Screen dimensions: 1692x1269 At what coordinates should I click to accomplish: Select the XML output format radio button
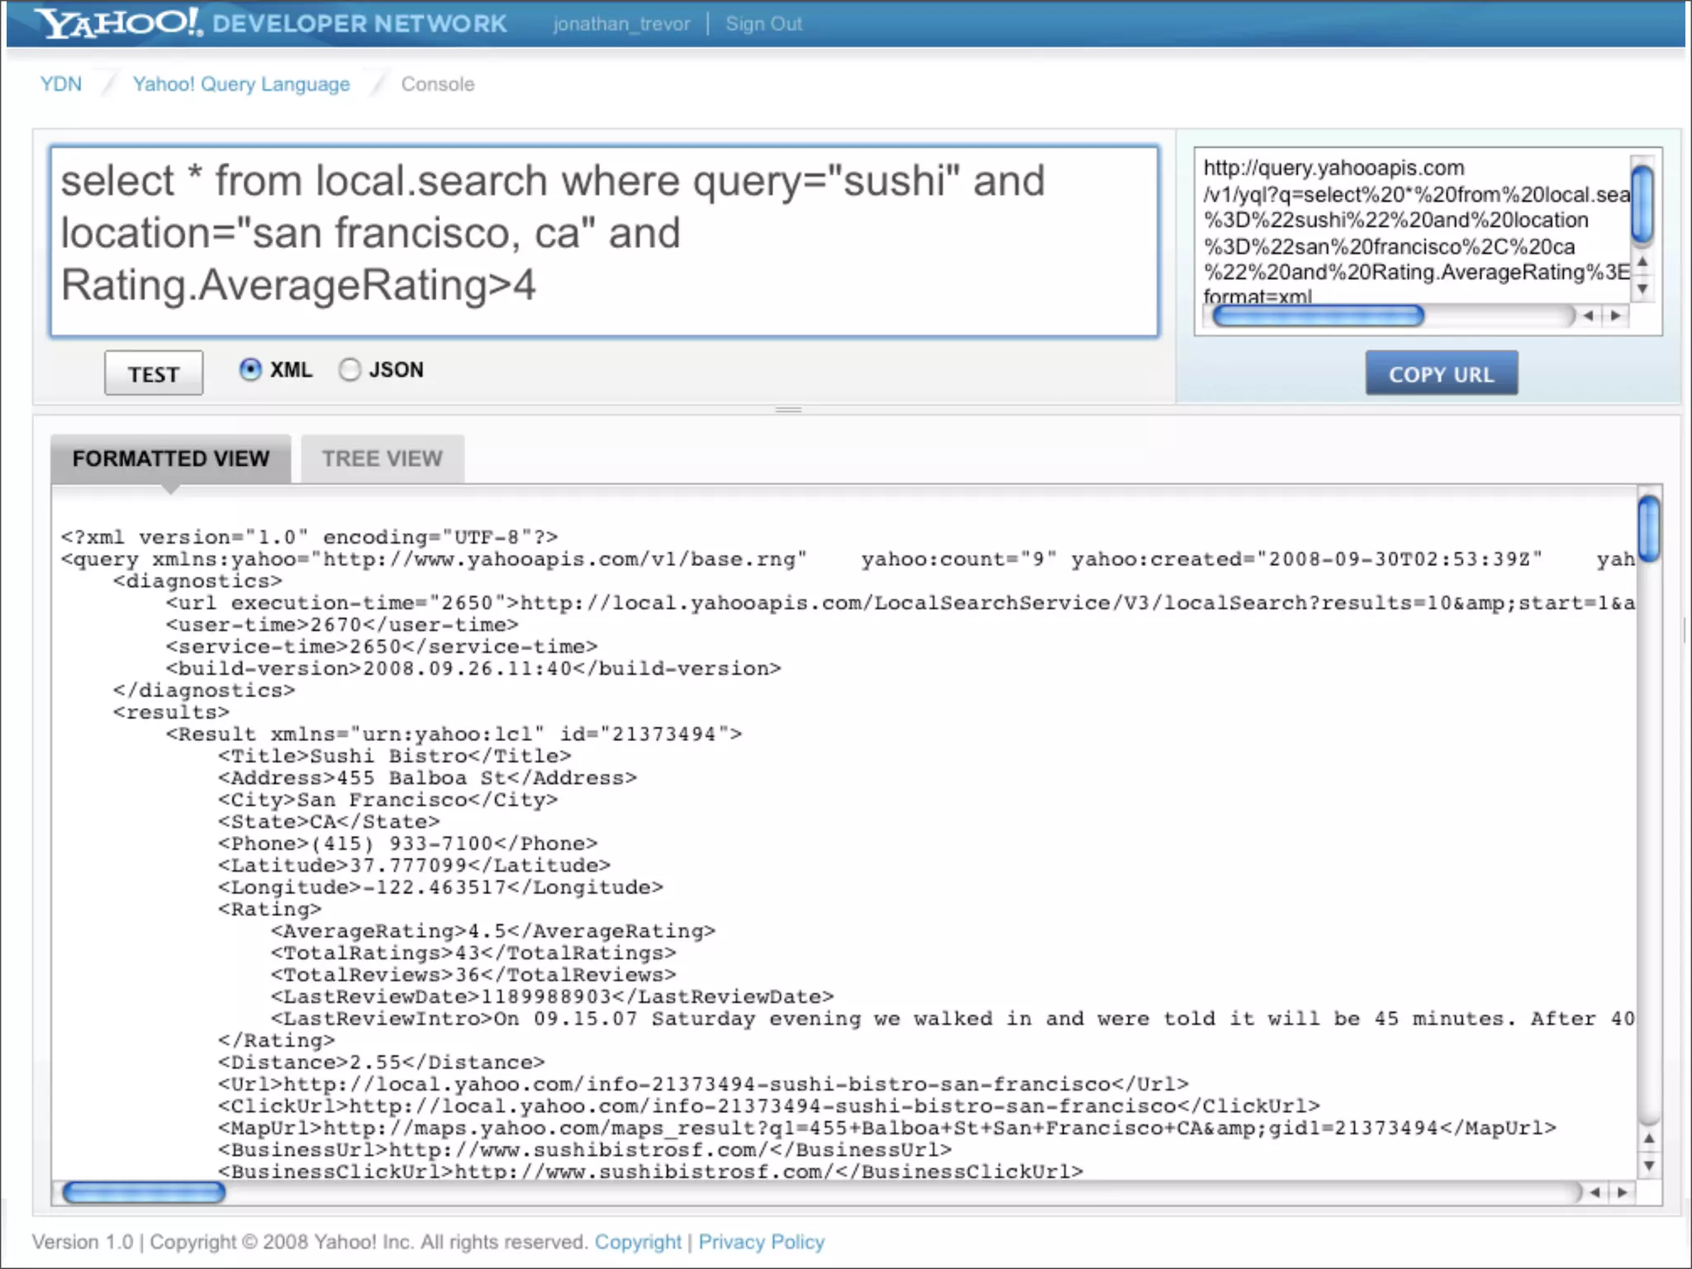click(250, 369)
